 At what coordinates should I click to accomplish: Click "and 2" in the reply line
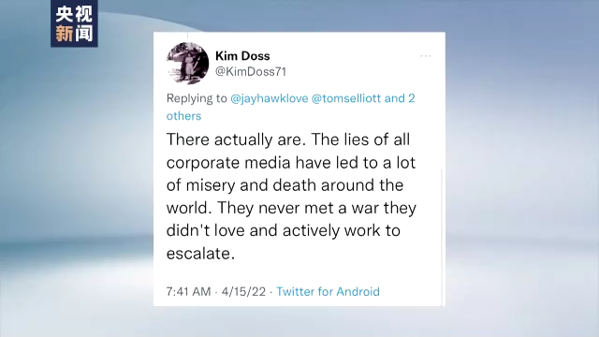(x=400, y=98)
